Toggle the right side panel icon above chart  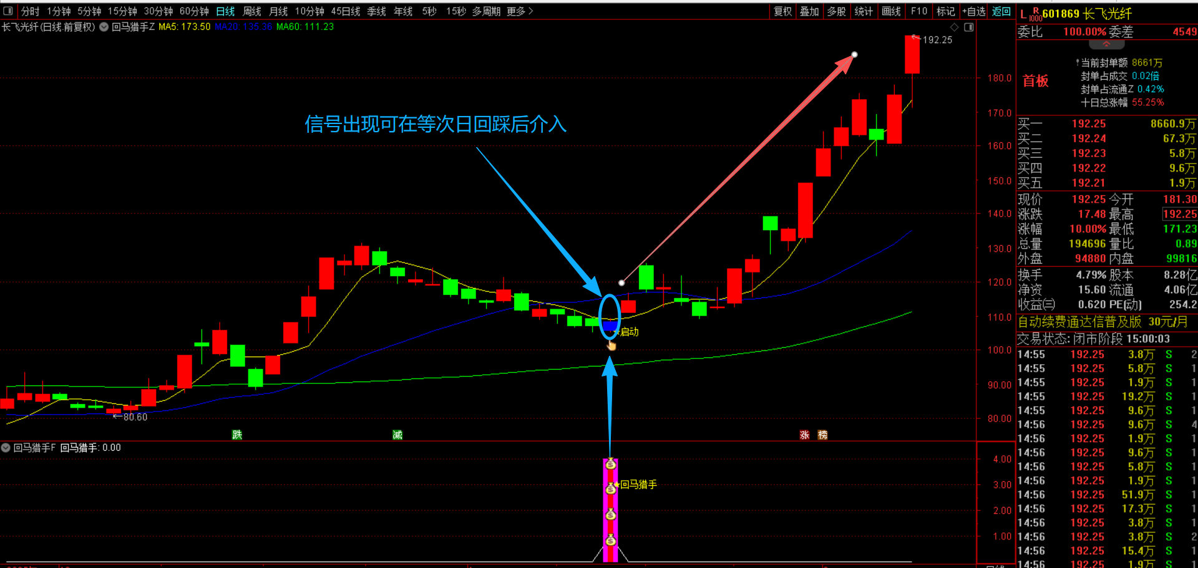969,27
